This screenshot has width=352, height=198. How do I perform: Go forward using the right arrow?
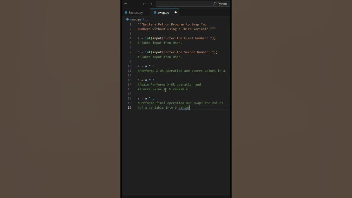click(150, 4)
